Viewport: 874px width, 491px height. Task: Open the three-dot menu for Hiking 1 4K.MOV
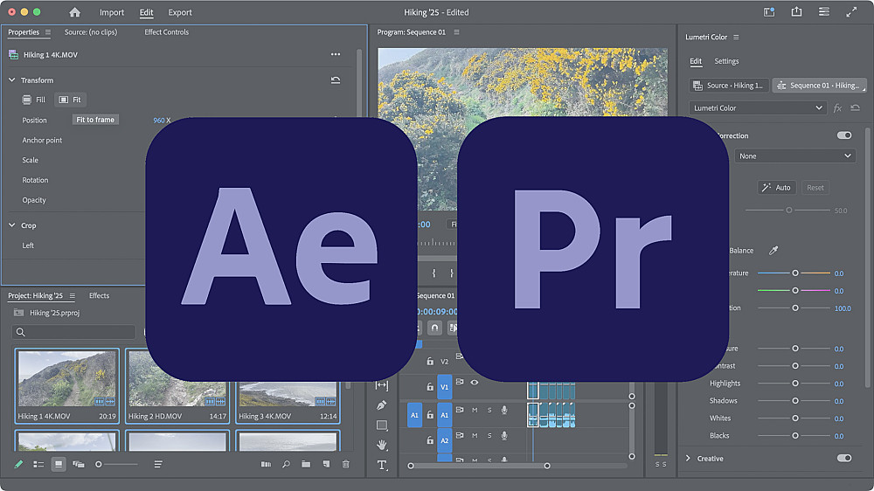(336, 54)
